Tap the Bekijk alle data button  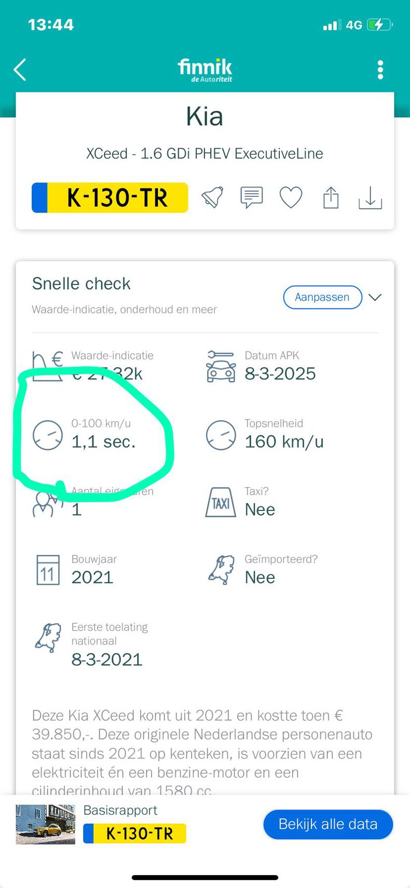(x=328, y=824)
